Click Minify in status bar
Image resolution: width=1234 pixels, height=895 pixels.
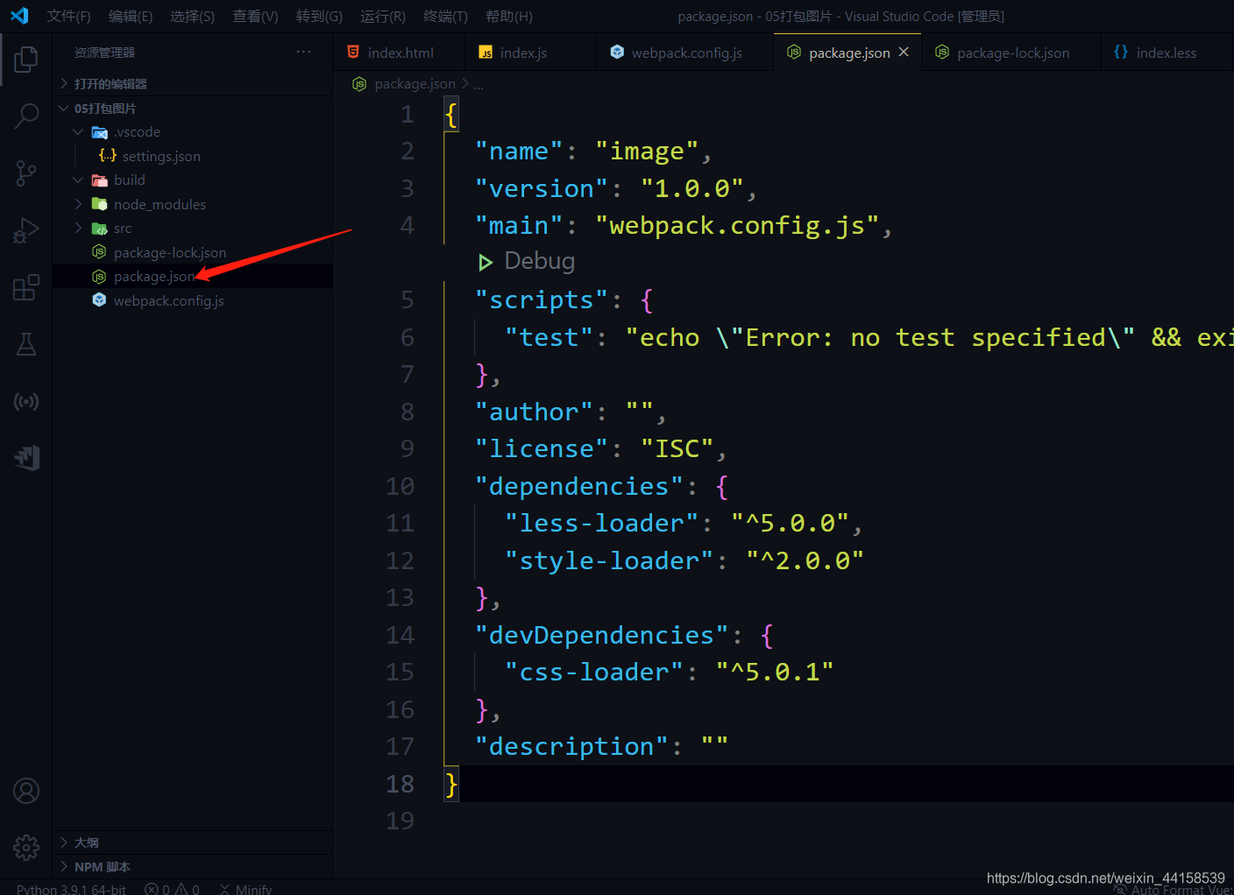pyautogui.click(x=245, y=889)
